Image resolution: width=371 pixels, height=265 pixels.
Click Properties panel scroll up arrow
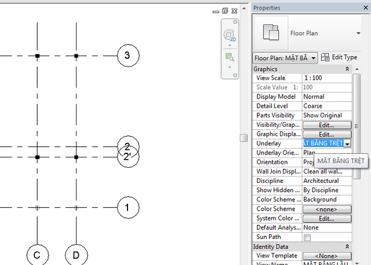(x=357, y=69)
